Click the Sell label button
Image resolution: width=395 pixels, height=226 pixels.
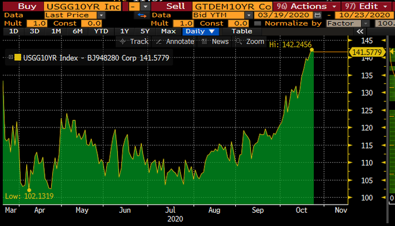171,6
